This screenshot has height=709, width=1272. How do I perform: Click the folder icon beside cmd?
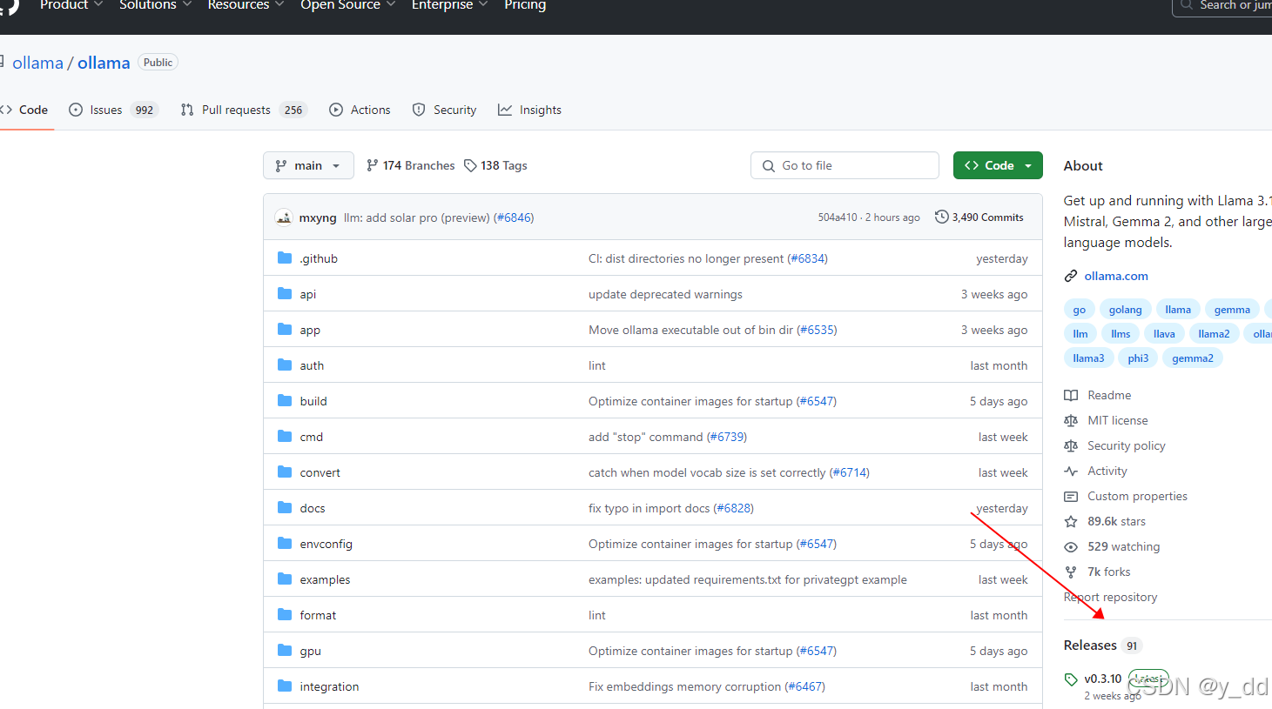click(x=285, y=436)
